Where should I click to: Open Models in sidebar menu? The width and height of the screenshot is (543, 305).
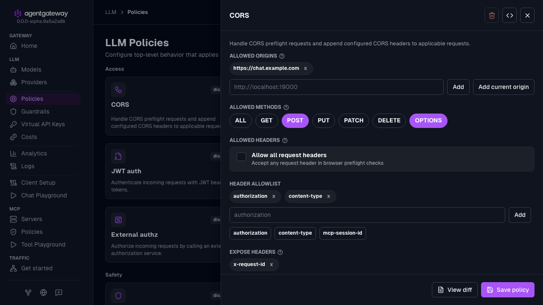click(43, 69)
